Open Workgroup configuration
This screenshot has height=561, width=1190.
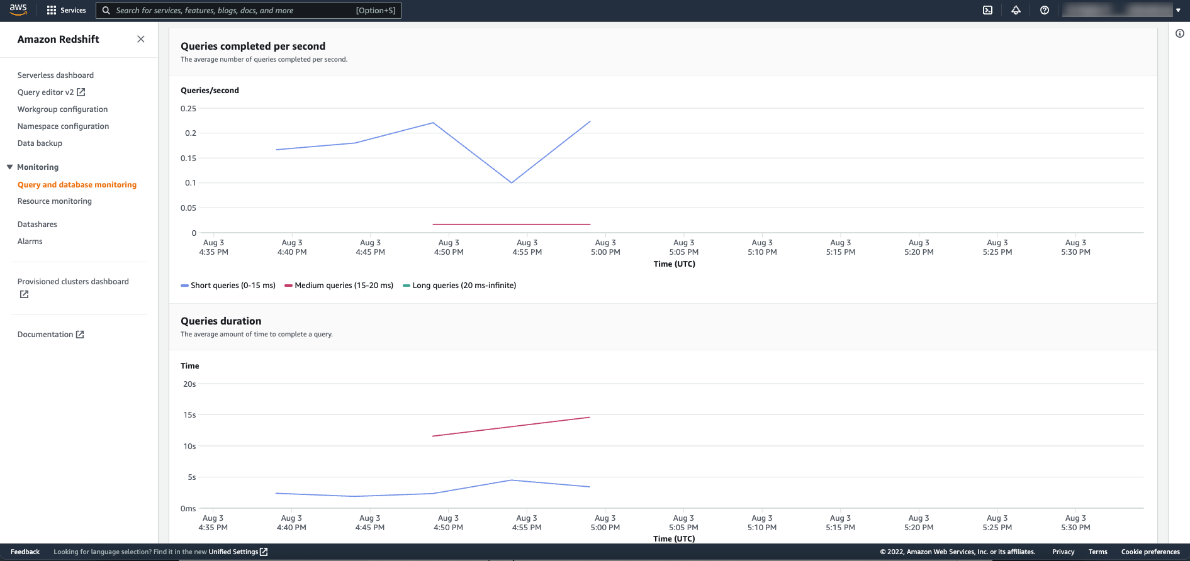tap(62, 109)
